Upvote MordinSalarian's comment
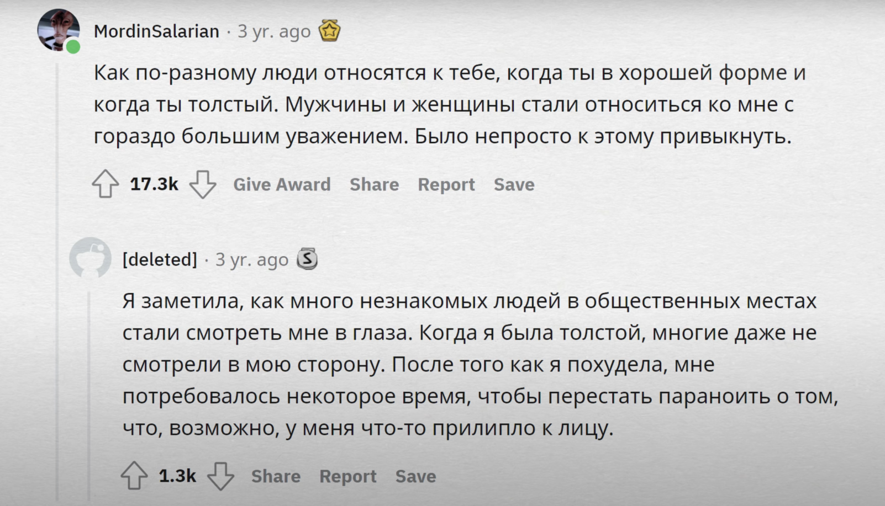The height and width of the screenshot is (506, 885). (105, 184)
